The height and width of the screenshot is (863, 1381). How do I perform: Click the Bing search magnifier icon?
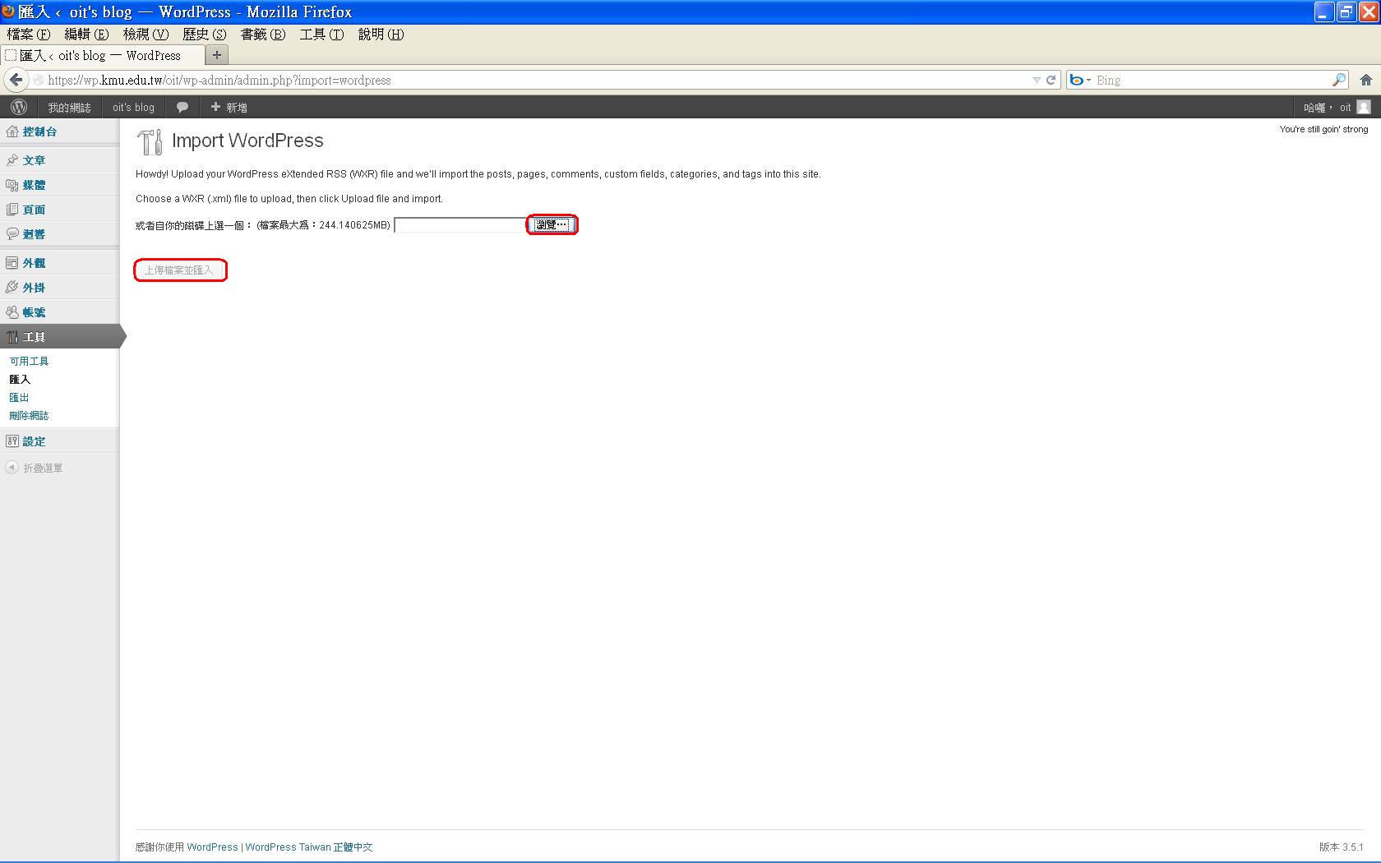1339,80
